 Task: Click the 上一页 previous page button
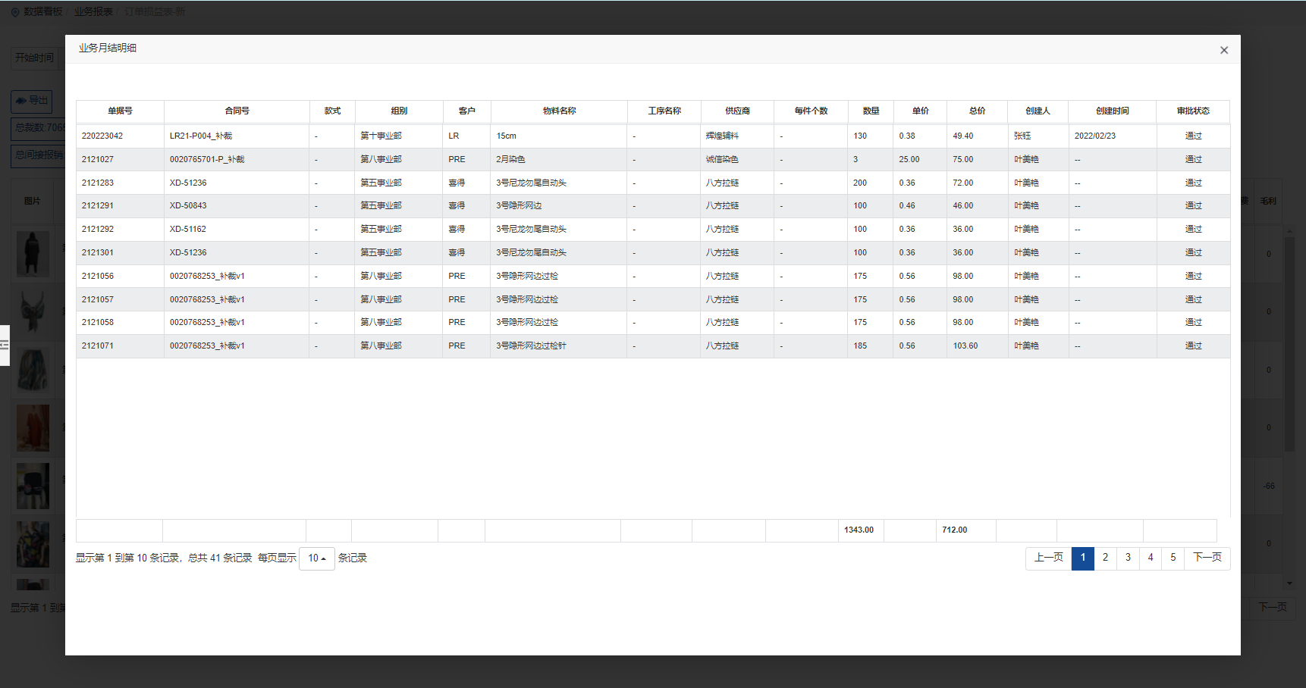tap(1048, 558)
